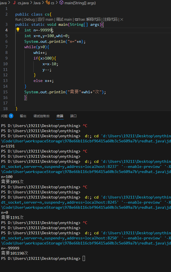Viewport: 171px width, 272px height.
Task: Open cs.java in the breadcrumb
Action: (23, 3)
